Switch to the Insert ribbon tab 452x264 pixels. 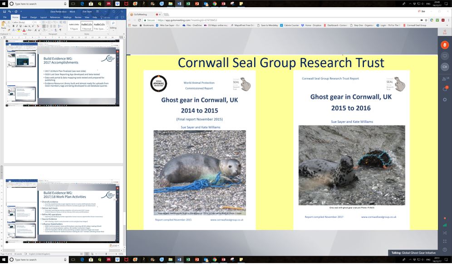coord(24,17)
